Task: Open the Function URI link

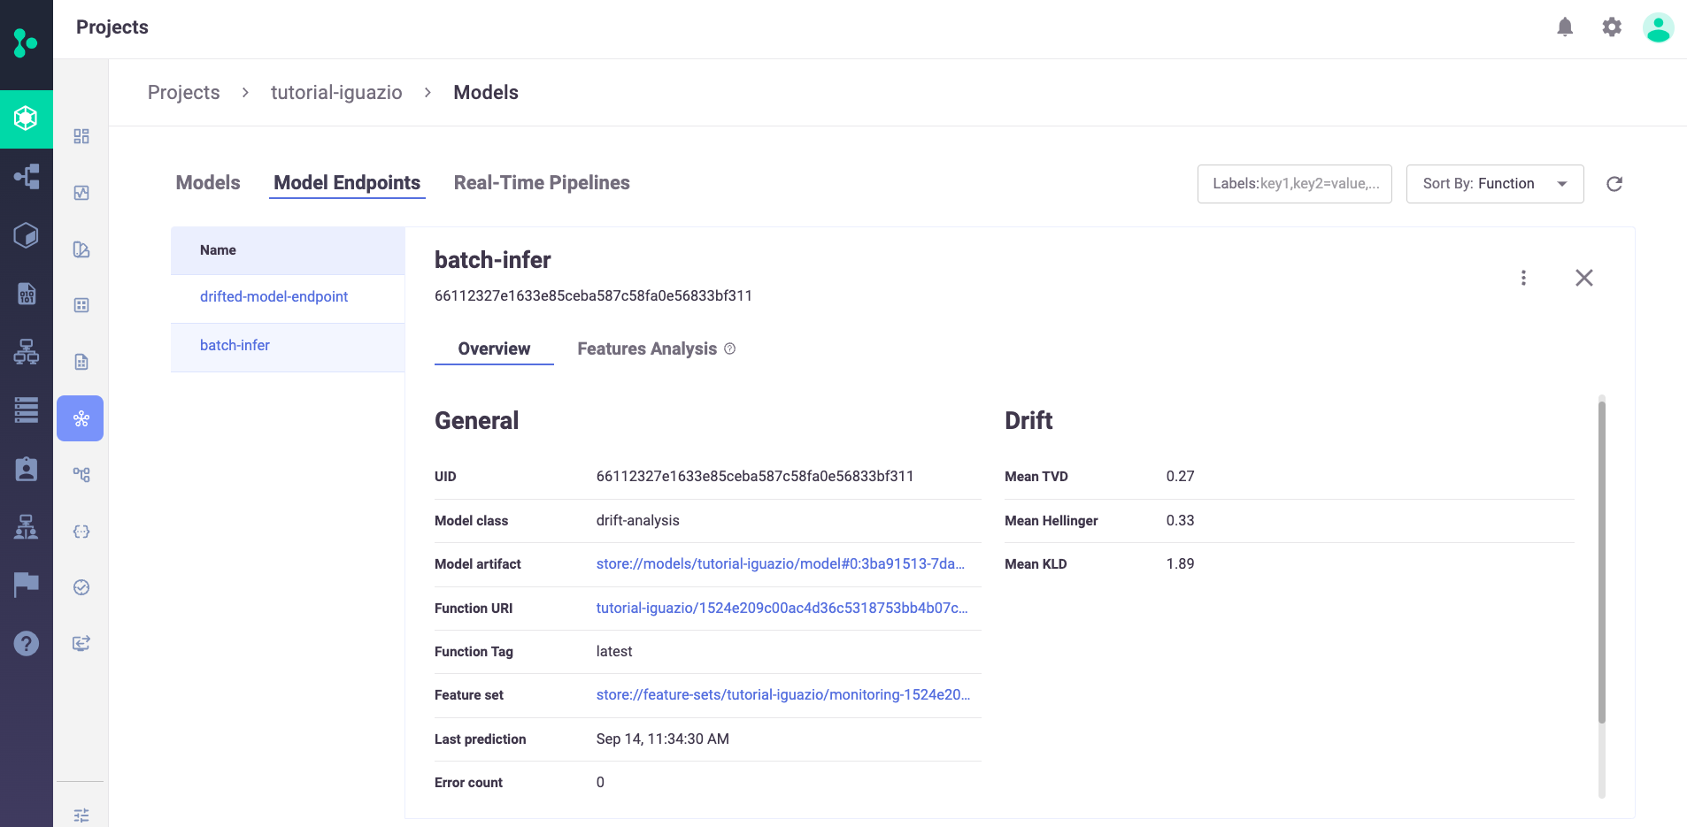Action: pyautogui.click(x=782, y=609)
